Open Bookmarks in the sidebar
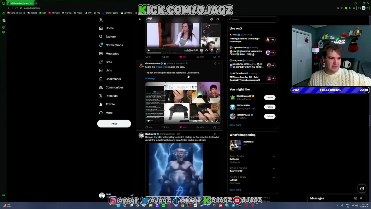Viewport: 371px width, 209px height. click(110, 79)
